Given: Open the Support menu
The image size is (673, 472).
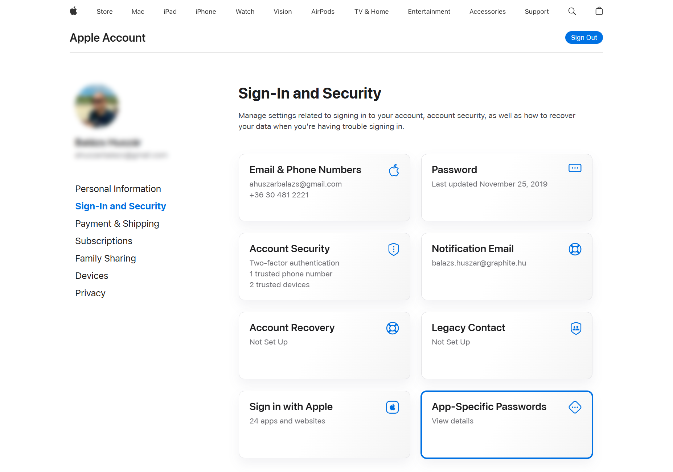Looking at the screenshot, I should tap(537, 12).
